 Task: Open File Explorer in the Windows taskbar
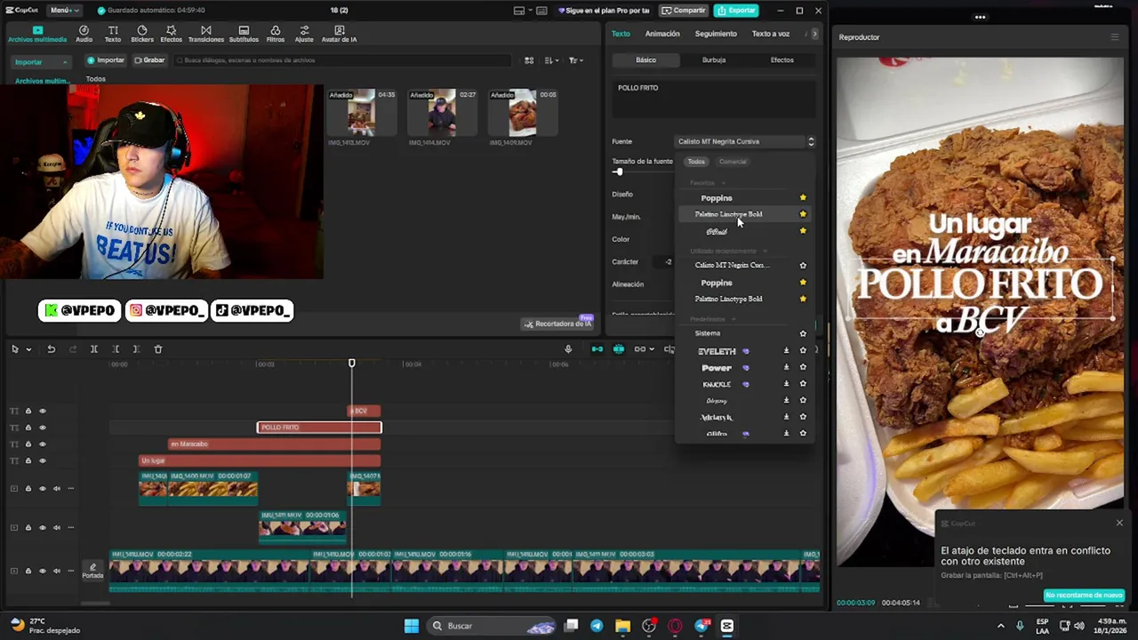tap(622, 626)
